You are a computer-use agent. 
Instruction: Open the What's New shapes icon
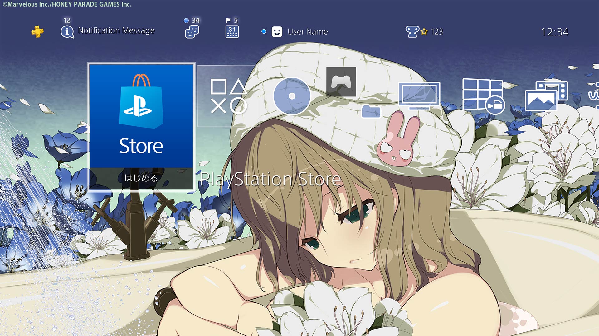(229, 96)
